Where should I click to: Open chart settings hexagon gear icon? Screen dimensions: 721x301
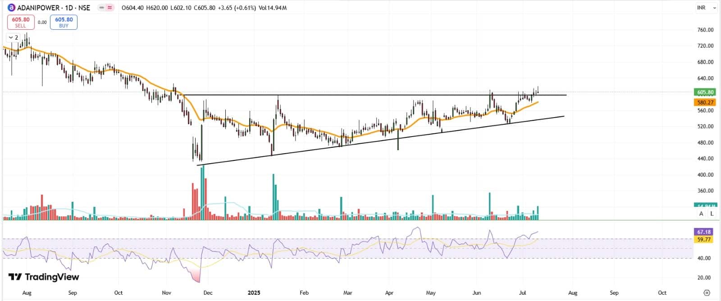[707, 292]
